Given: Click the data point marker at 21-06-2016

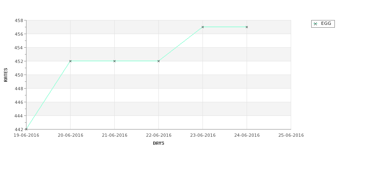Looking at the screenshot, I should click(114, 61).
